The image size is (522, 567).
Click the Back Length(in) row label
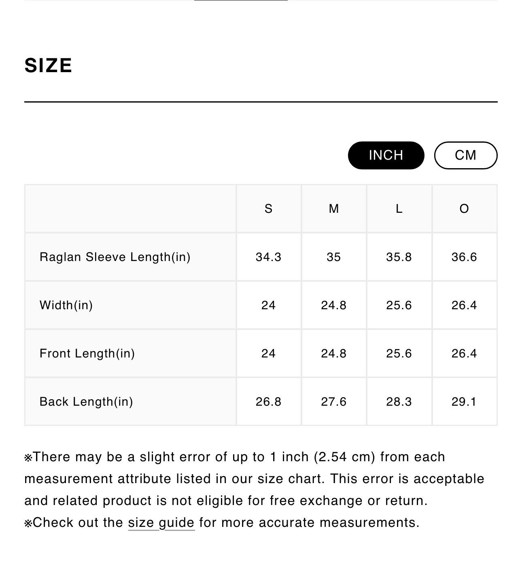click(x=86, y=402)
